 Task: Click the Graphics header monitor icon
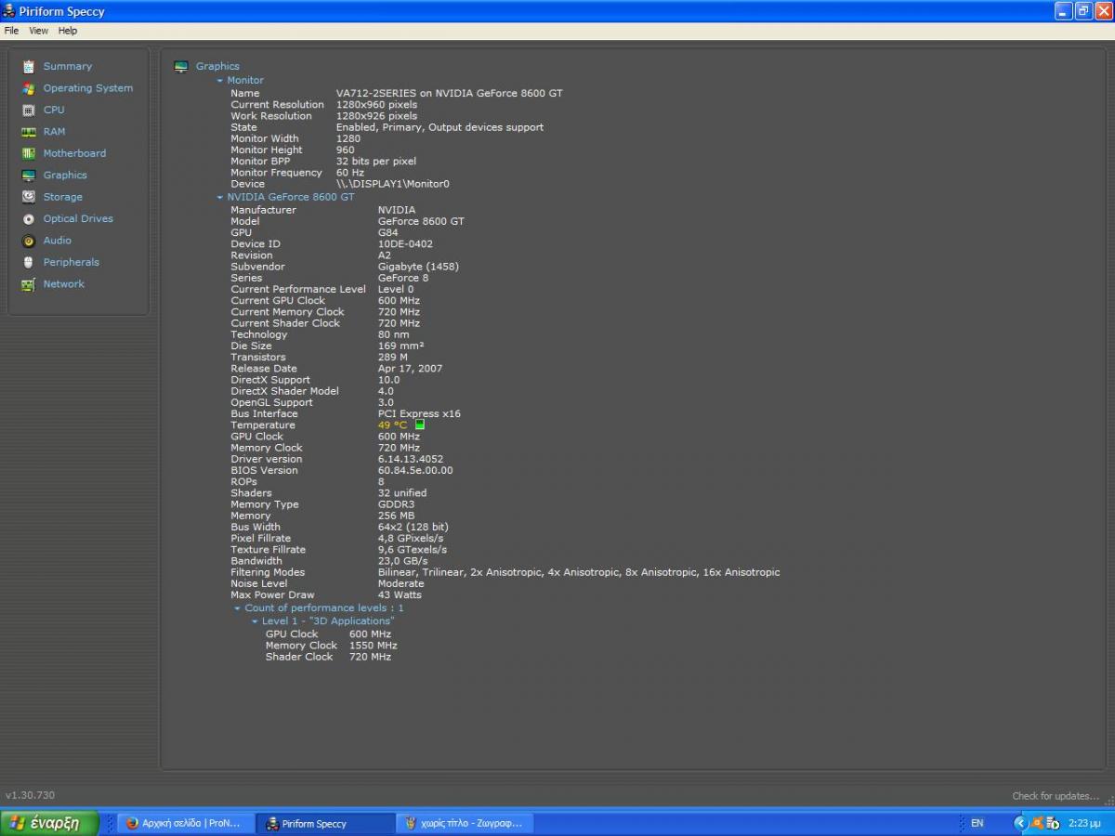181,67
